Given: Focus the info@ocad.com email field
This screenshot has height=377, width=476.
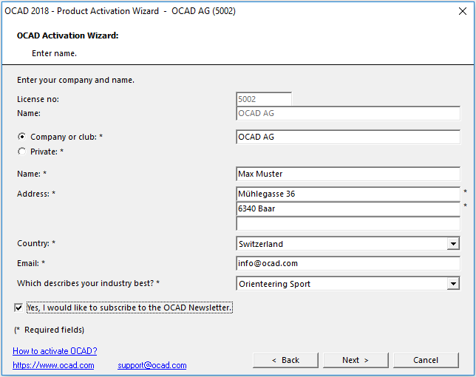Looking at the screenshot, I should 348,263.
